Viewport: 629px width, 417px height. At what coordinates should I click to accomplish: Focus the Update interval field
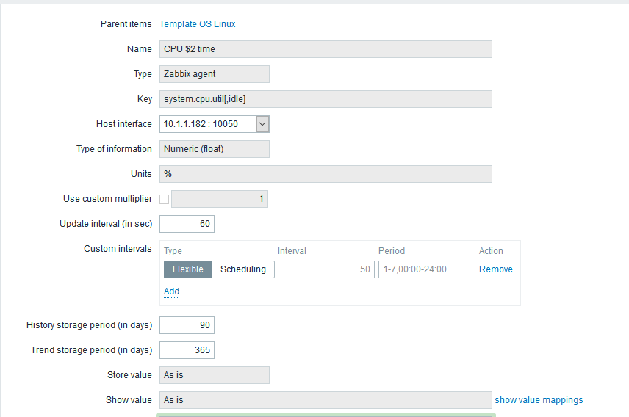pyautogui.click(x=187, y=224)
